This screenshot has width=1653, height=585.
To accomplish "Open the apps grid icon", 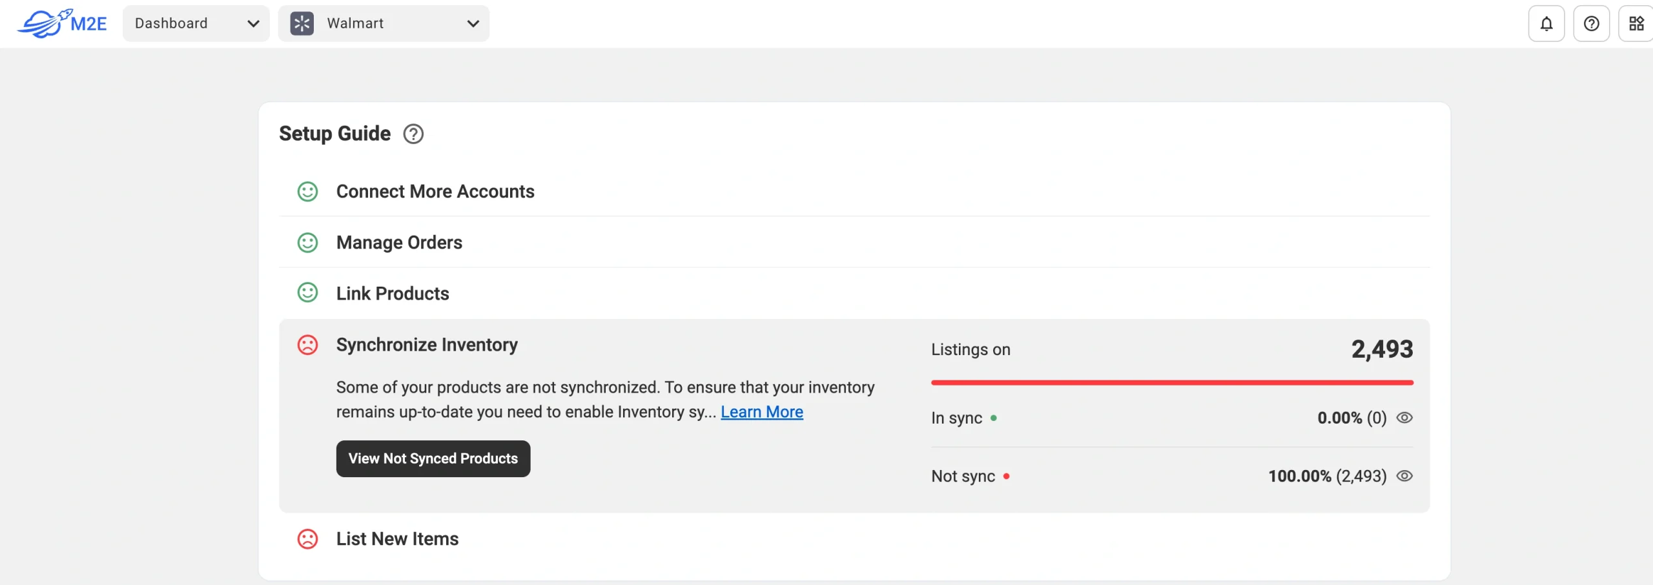I will point(1636,24).
